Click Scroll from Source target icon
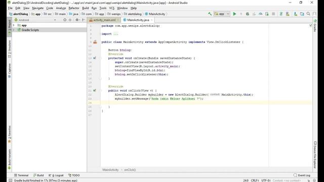 (x=65, y=20)
